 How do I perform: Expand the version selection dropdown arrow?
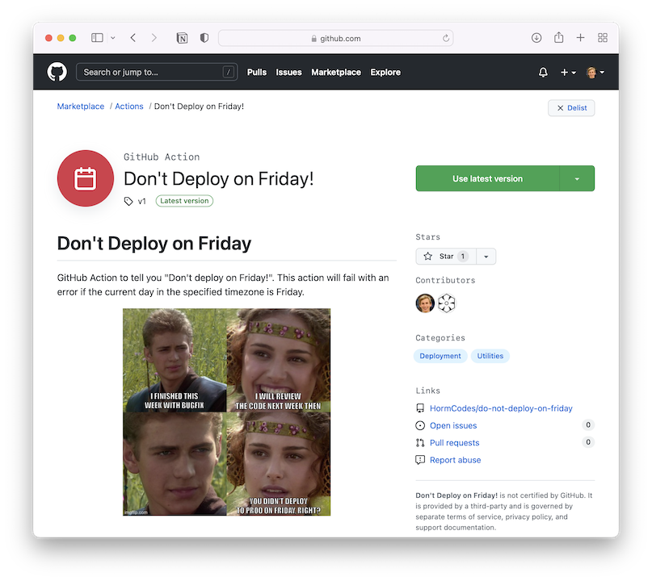(577, 178)
